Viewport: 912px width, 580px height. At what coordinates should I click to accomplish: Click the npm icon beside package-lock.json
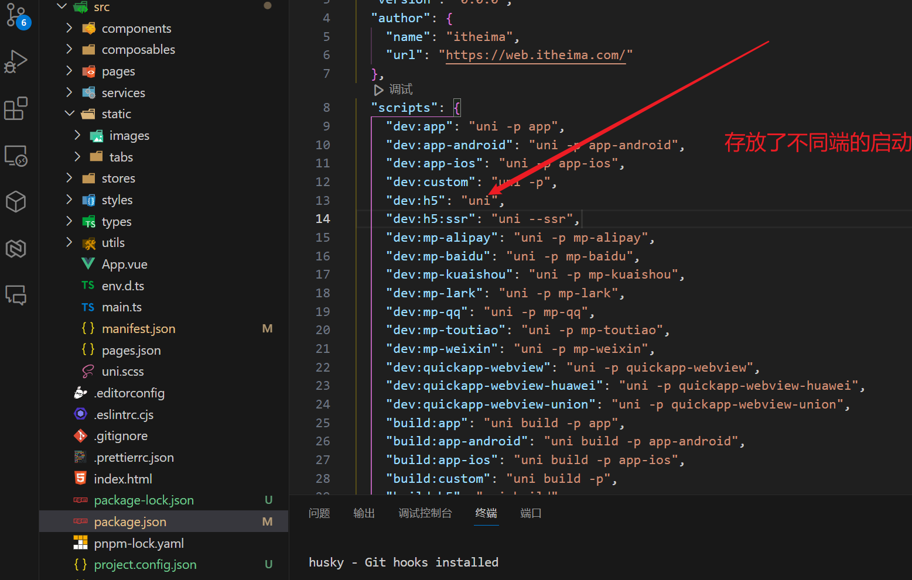click(x=80, y=500)
